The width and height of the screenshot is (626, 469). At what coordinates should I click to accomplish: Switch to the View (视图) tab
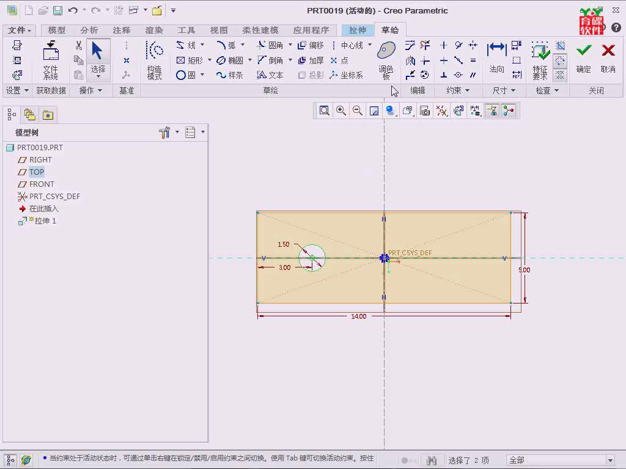pyautogui.click(x=218, y=30)
